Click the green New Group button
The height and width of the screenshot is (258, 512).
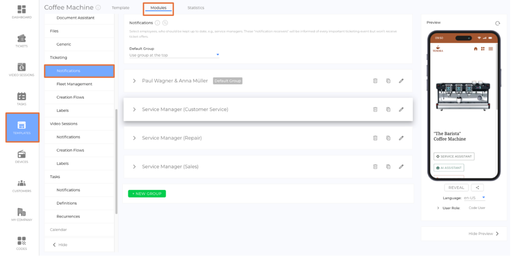(146, 193)
